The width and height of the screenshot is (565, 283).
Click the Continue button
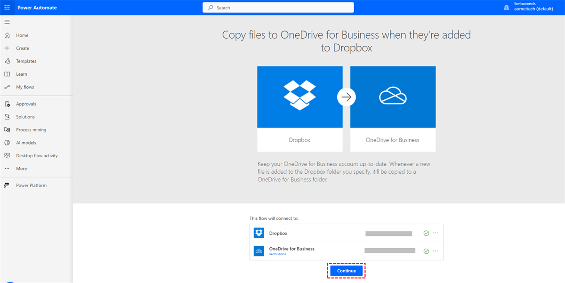(x=347, y=271)
